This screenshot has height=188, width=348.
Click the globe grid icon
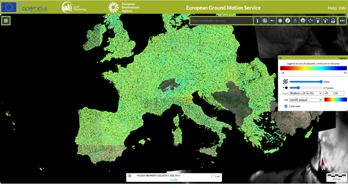[265, 21]
